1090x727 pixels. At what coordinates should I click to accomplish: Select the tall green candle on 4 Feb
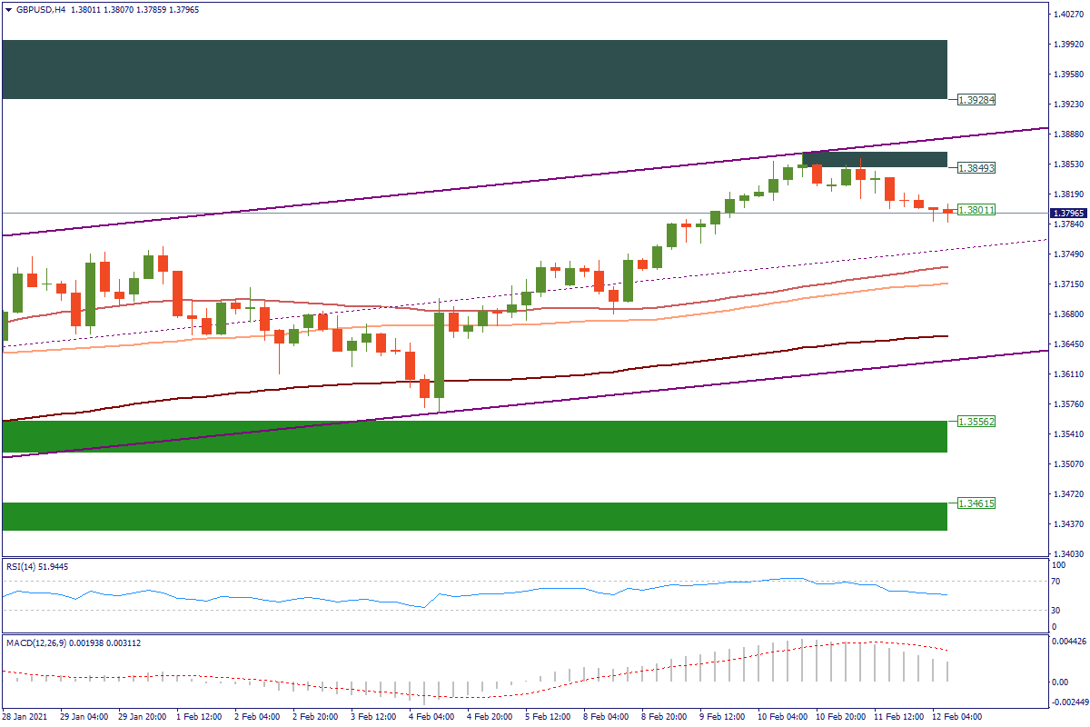tap(440, 354)
